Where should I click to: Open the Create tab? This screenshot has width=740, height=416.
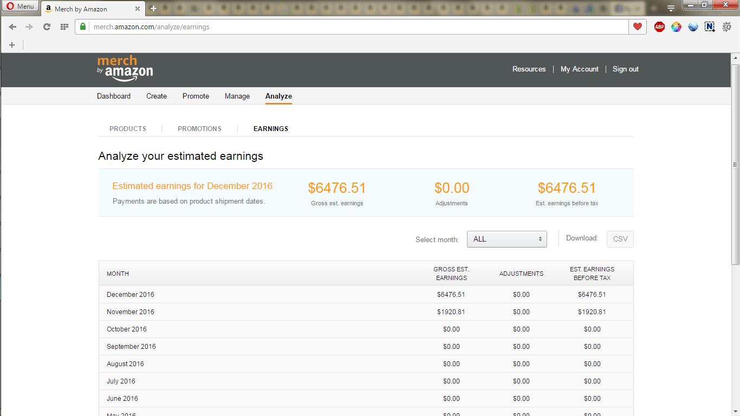(157, 96)
